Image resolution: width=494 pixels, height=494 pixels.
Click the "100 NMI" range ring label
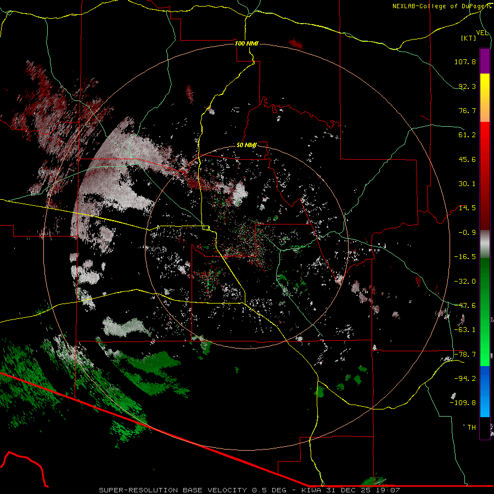pyautogui.click(x=246, y=43)
